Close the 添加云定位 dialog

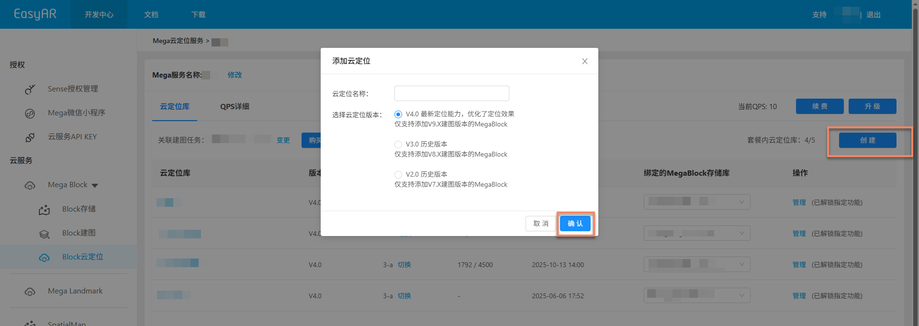pyautogui.click(x=585, y=61)
